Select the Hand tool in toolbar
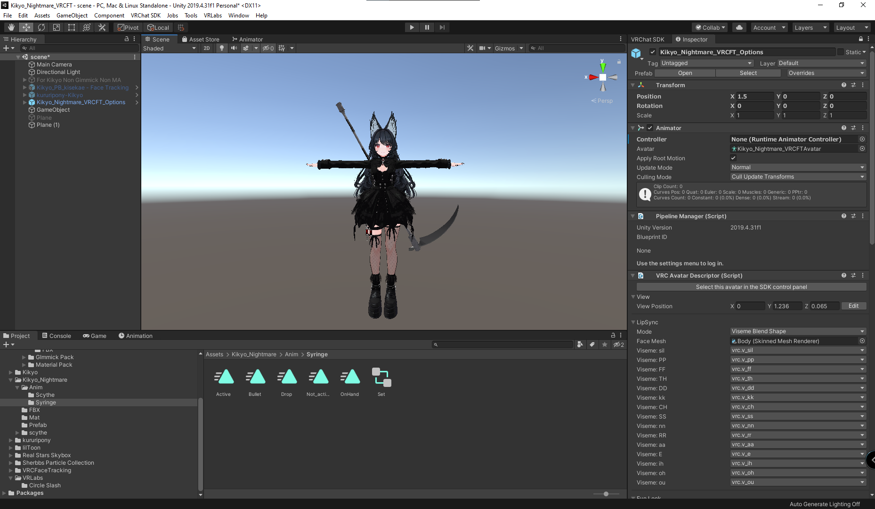The image size is (875, 509). tap(11, 27)
